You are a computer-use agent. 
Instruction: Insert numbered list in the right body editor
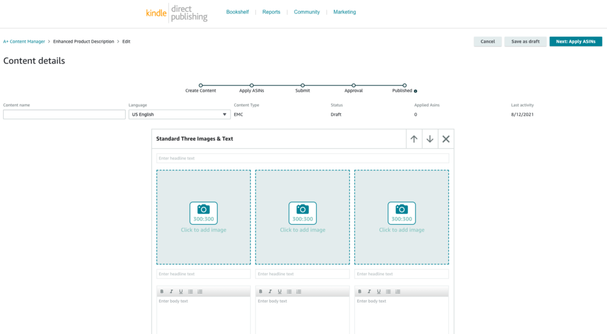coord(398,292)
